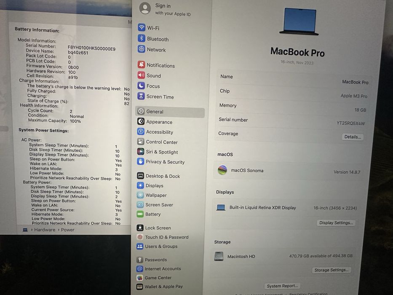
Task: Click the MacBook Pro image
Action: click(x=299, y=21)
